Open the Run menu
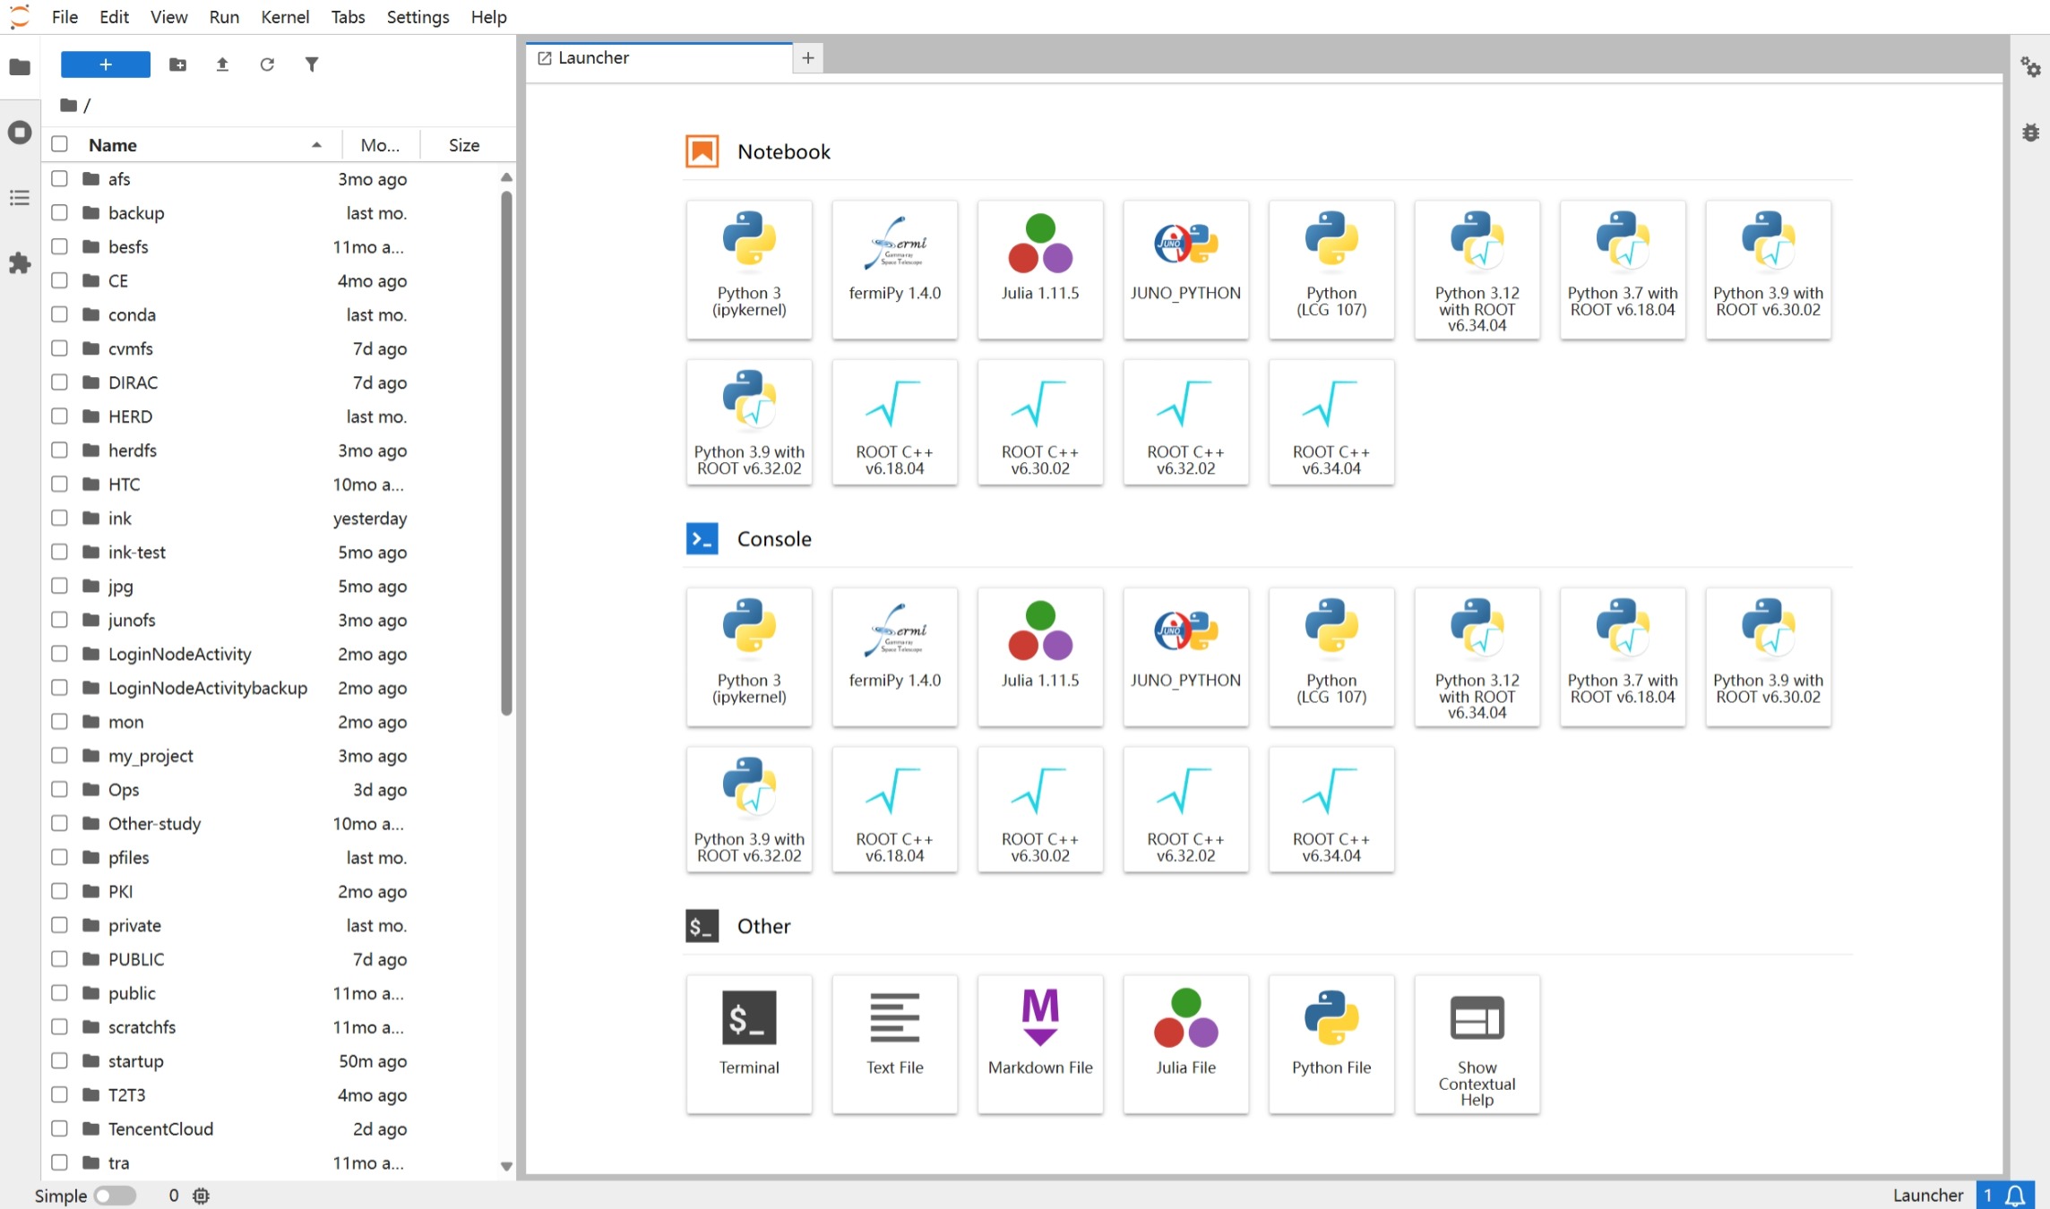Image resolution: width=2050 pixels, height=1209 pixels. (224, 17)
